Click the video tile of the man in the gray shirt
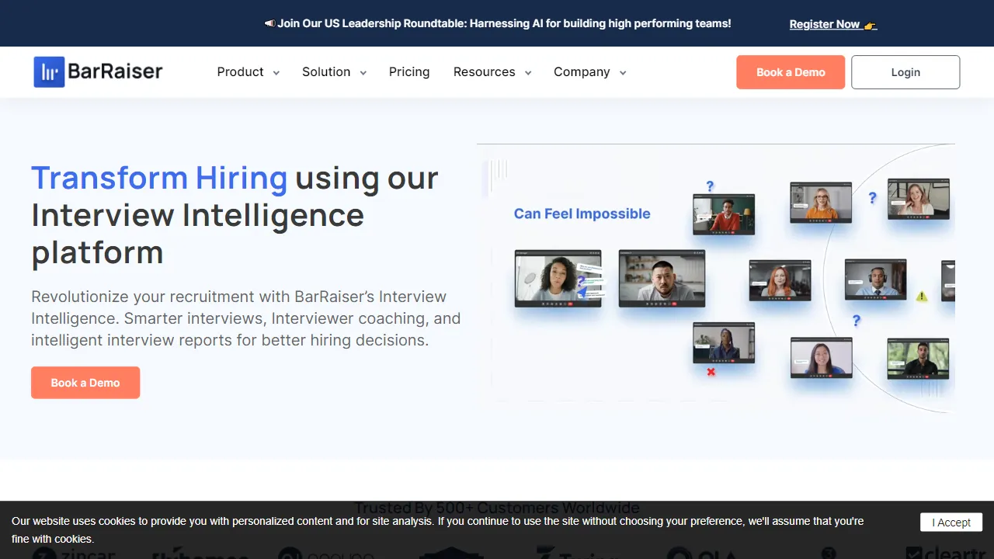This screenshot has width=994, height=559. [x=662, y=278]
